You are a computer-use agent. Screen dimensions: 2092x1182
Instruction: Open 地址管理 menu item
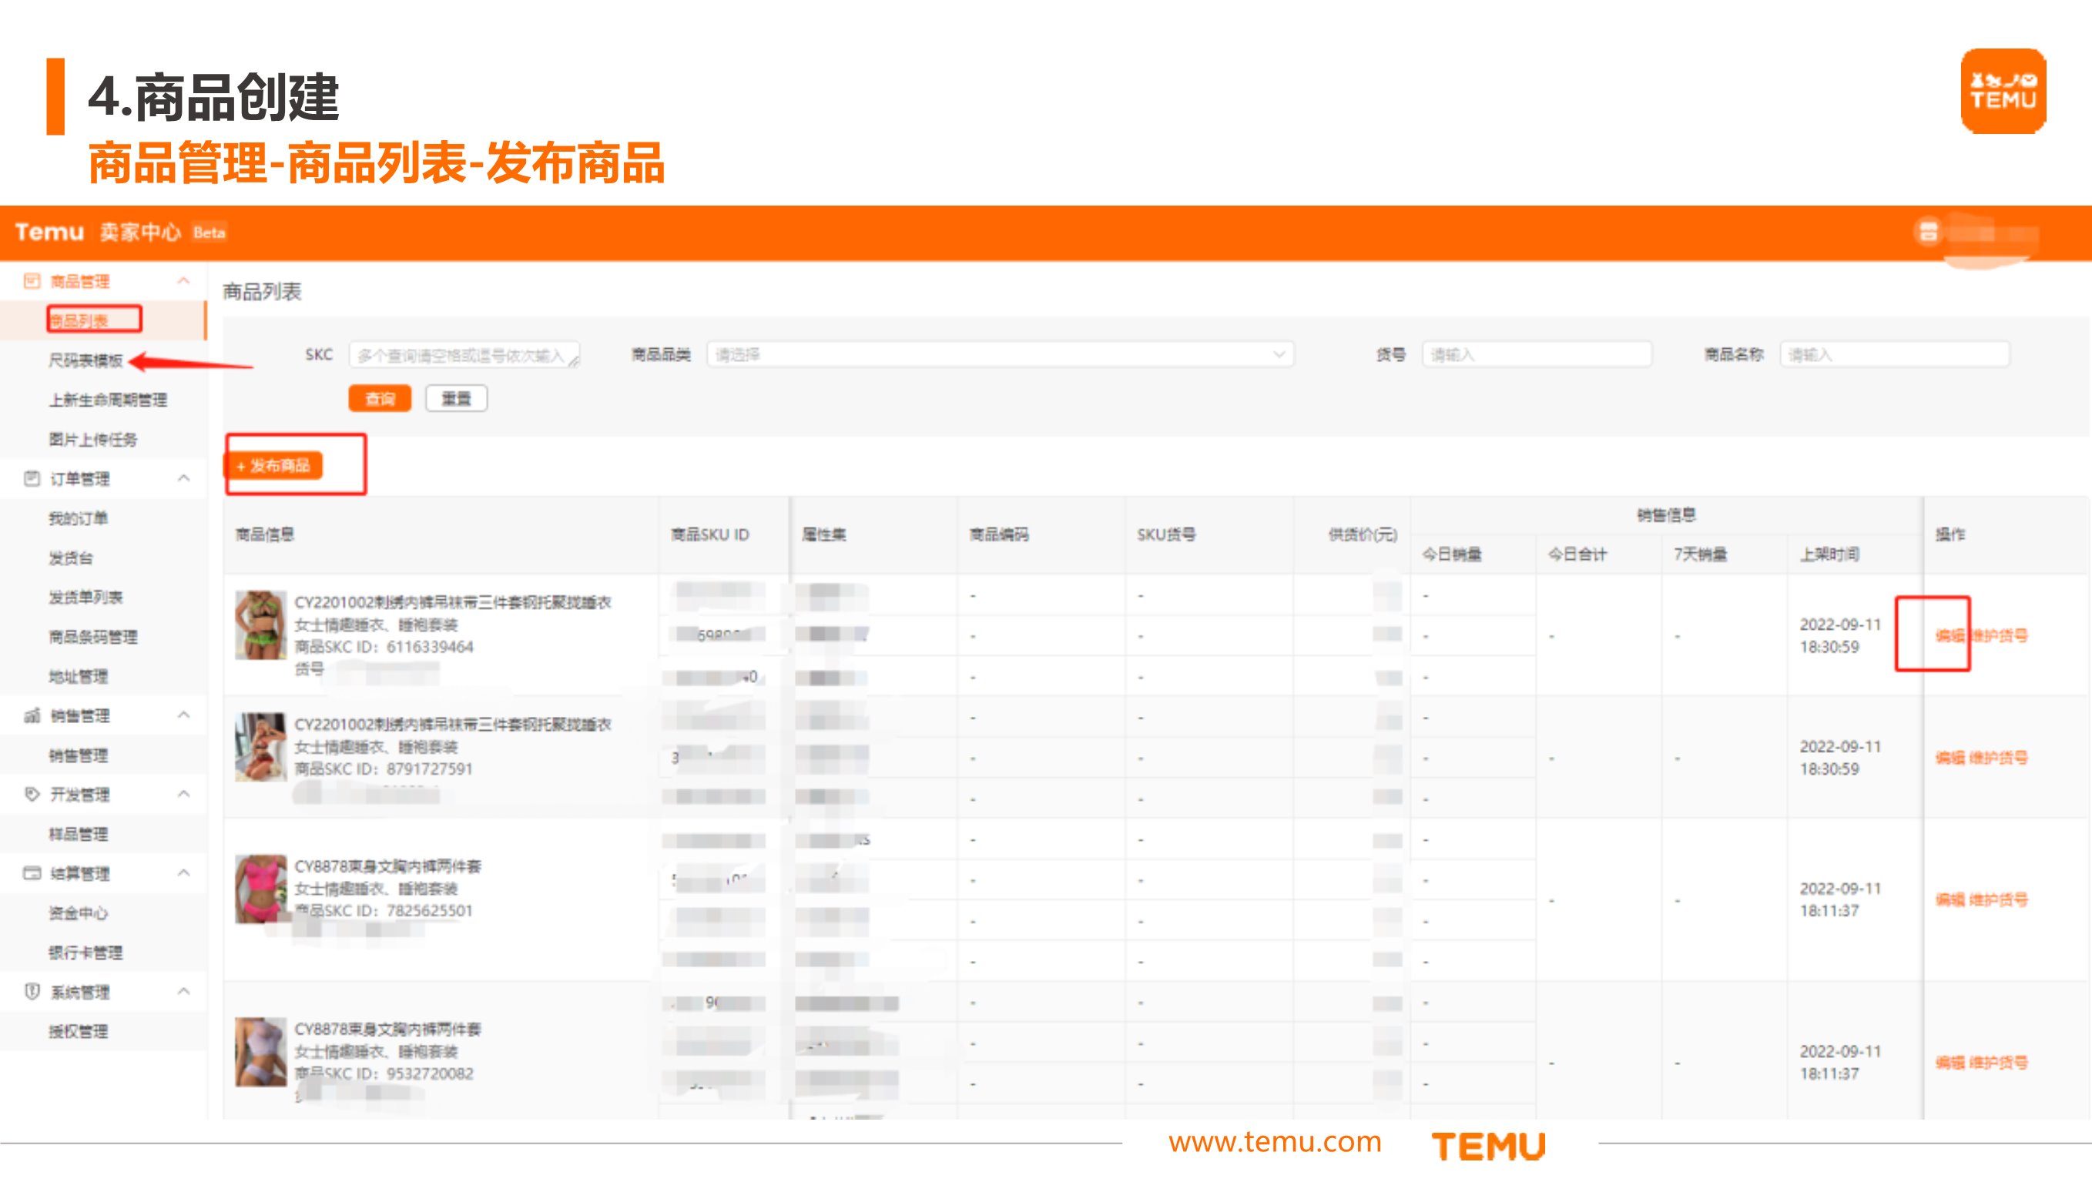[x=78, y=676]
